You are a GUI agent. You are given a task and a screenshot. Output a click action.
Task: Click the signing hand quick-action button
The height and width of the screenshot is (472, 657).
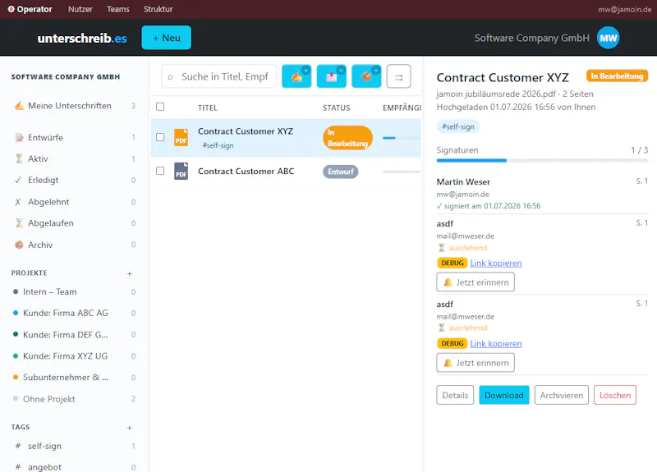tap(296, 76)
